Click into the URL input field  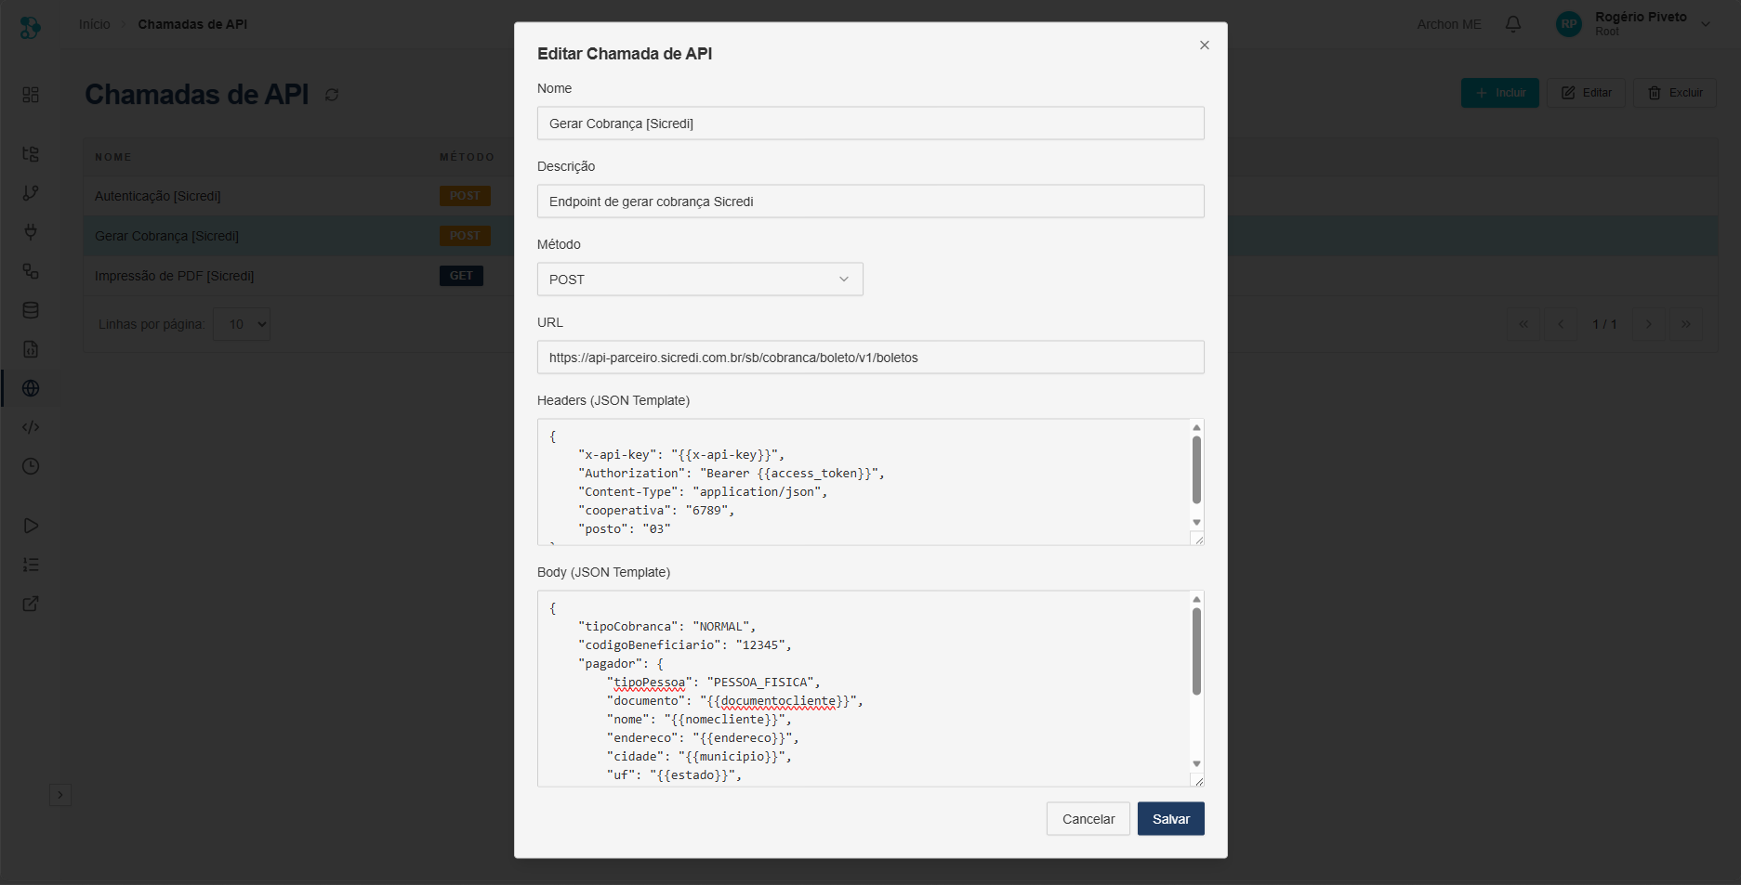coord(870,358)
